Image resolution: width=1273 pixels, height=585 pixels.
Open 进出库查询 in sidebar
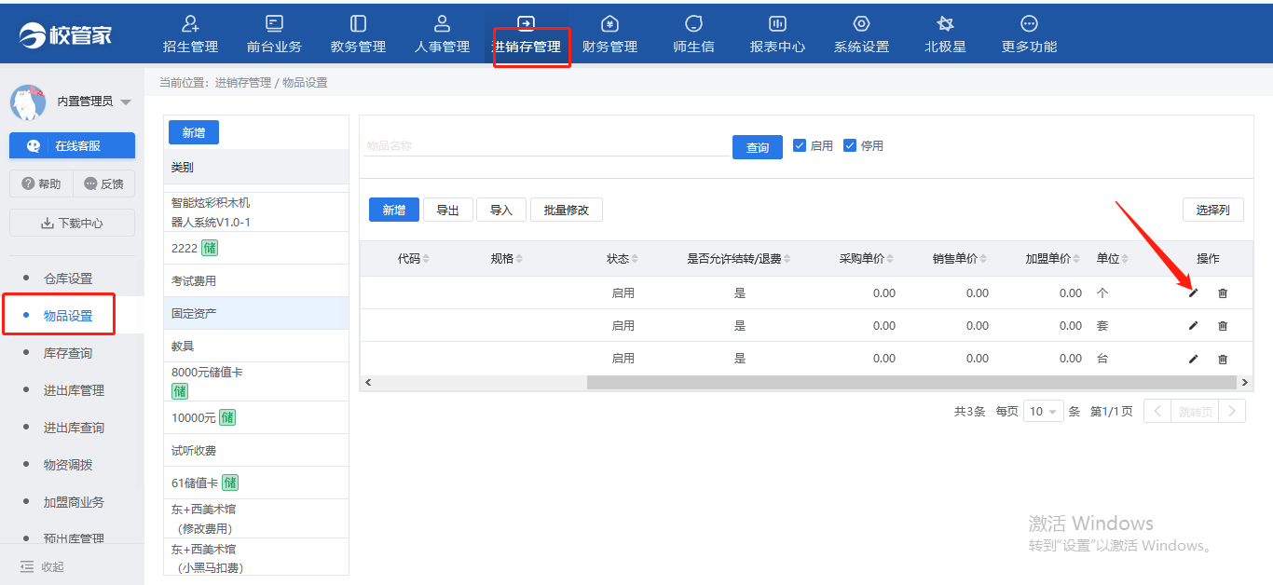[74, 428]
